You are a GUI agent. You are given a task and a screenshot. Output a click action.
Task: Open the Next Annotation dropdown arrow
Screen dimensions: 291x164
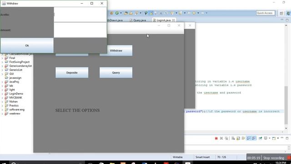tap(176, 13)
